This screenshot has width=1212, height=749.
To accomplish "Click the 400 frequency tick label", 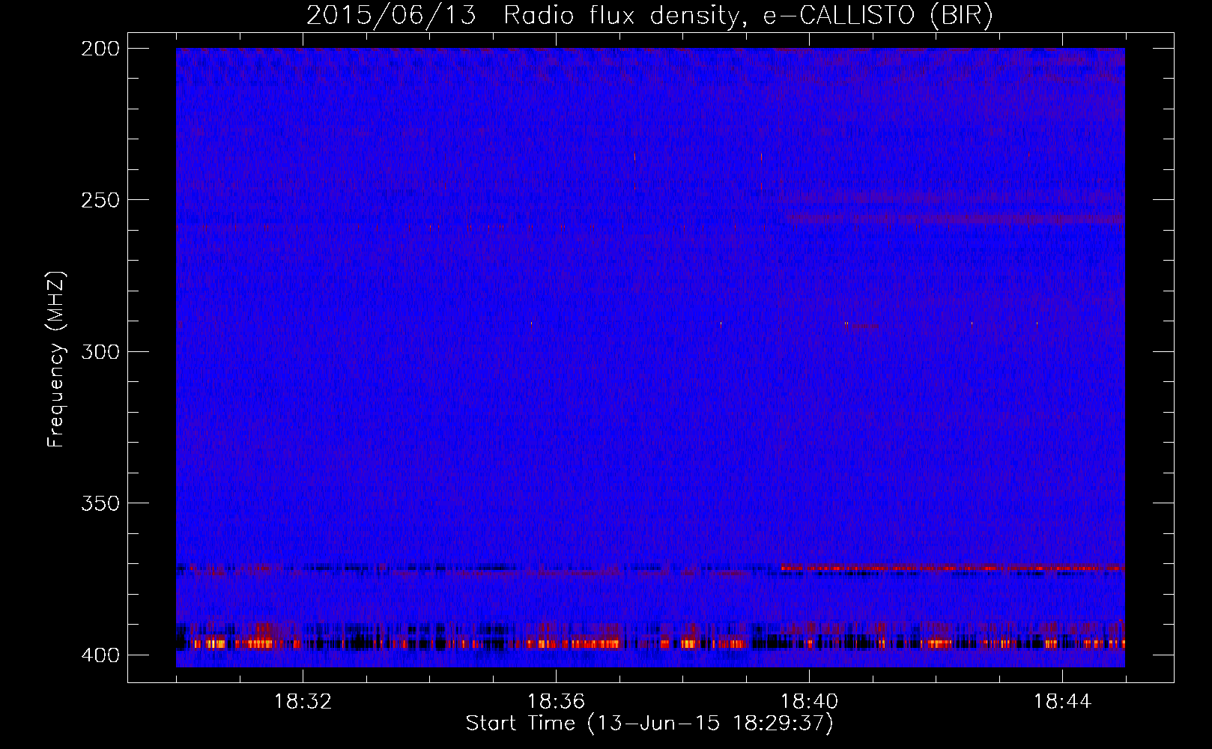I will 100,655.
